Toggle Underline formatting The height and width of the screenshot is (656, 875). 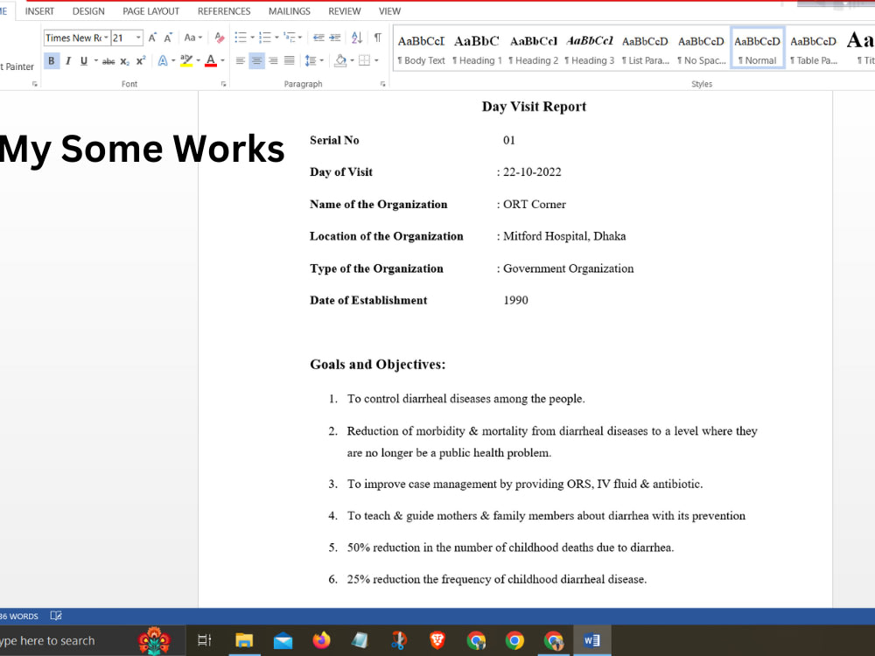click(84, 60)
